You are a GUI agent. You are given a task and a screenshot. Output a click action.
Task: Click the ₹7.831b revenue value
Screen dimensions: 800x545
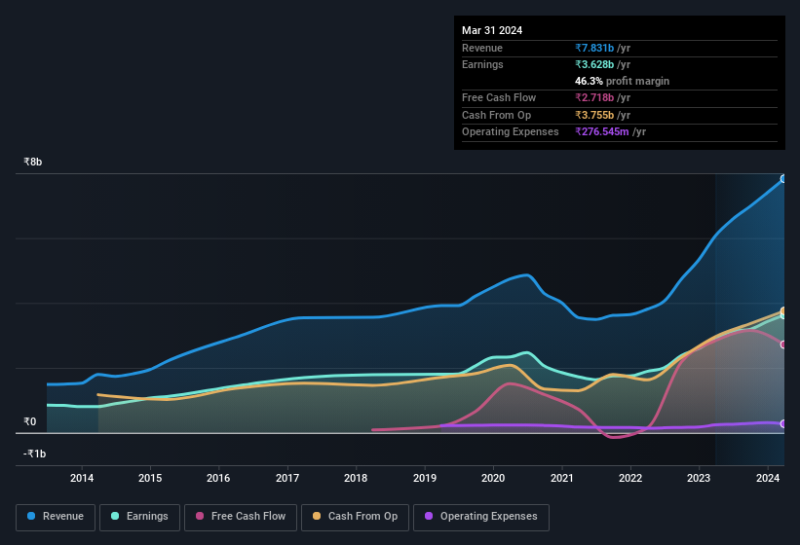594,48
